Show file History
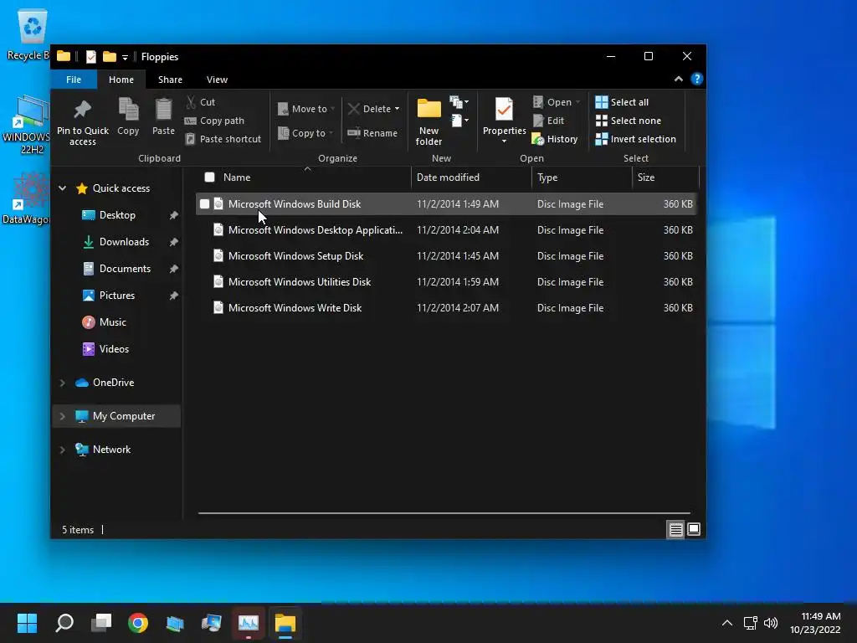Viewport: 857px width, 643px height. point(555,139)
